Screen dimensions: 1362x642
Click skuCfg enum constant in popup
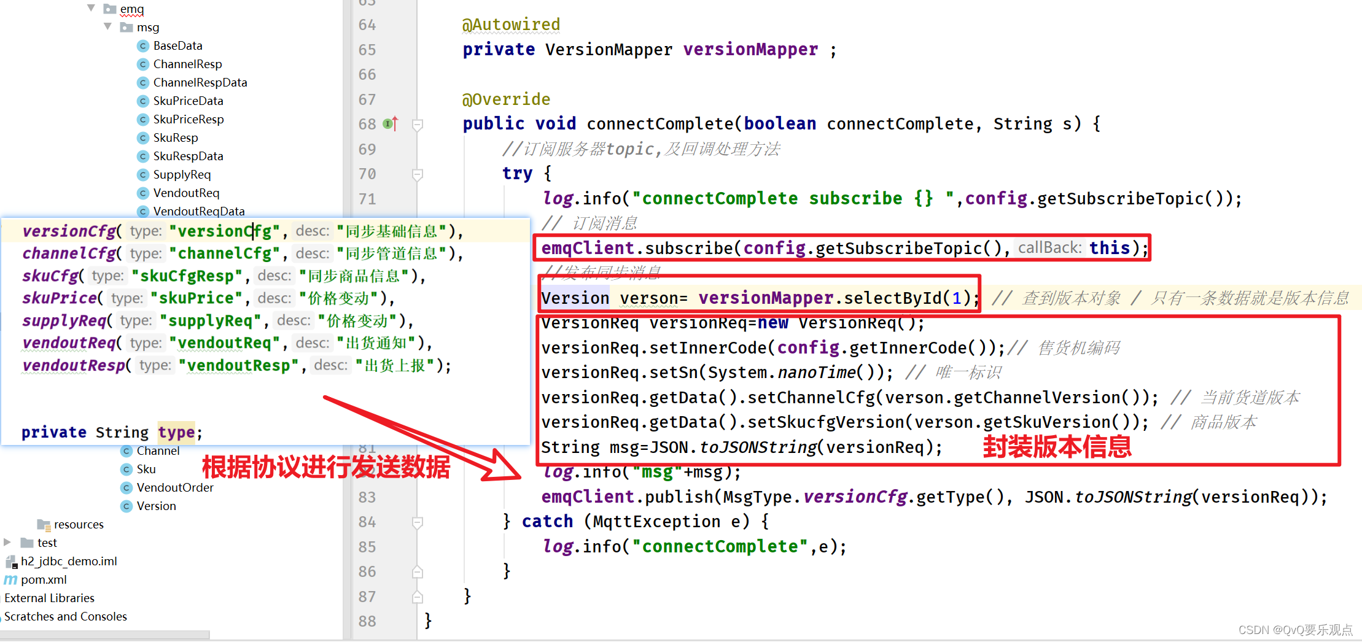(50, 276)
